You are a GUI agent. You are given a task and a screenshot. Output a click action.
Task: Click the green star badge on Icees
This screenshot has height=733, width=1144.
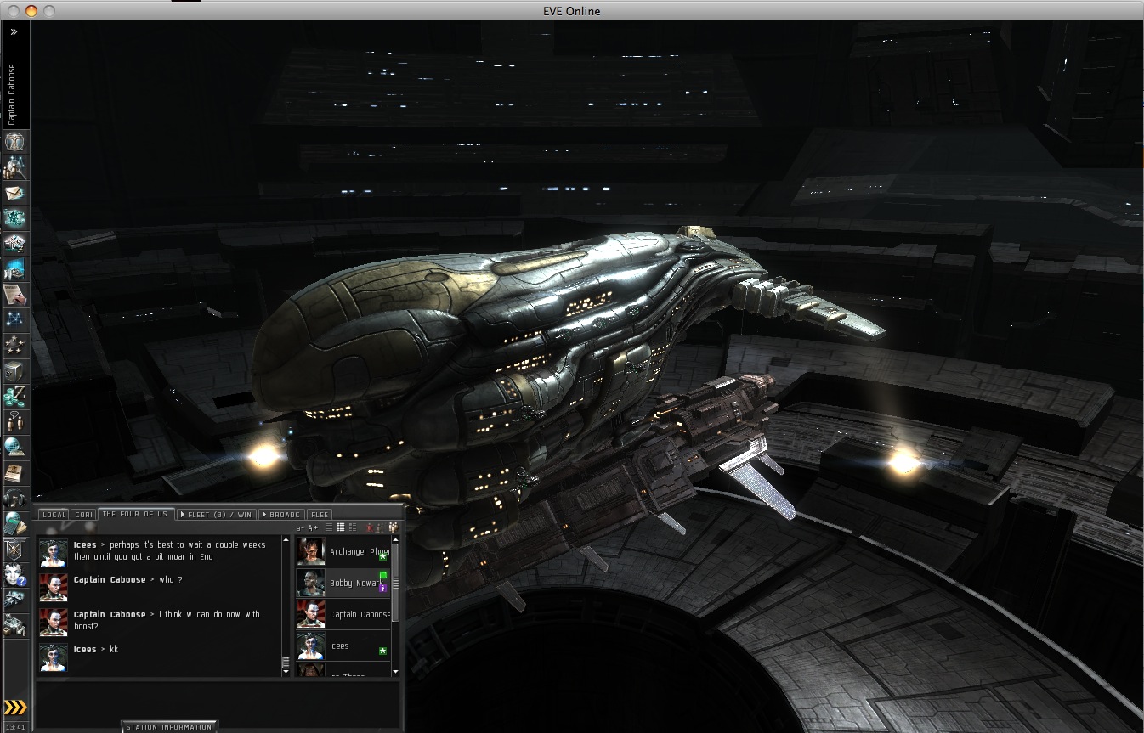point(382,651)
